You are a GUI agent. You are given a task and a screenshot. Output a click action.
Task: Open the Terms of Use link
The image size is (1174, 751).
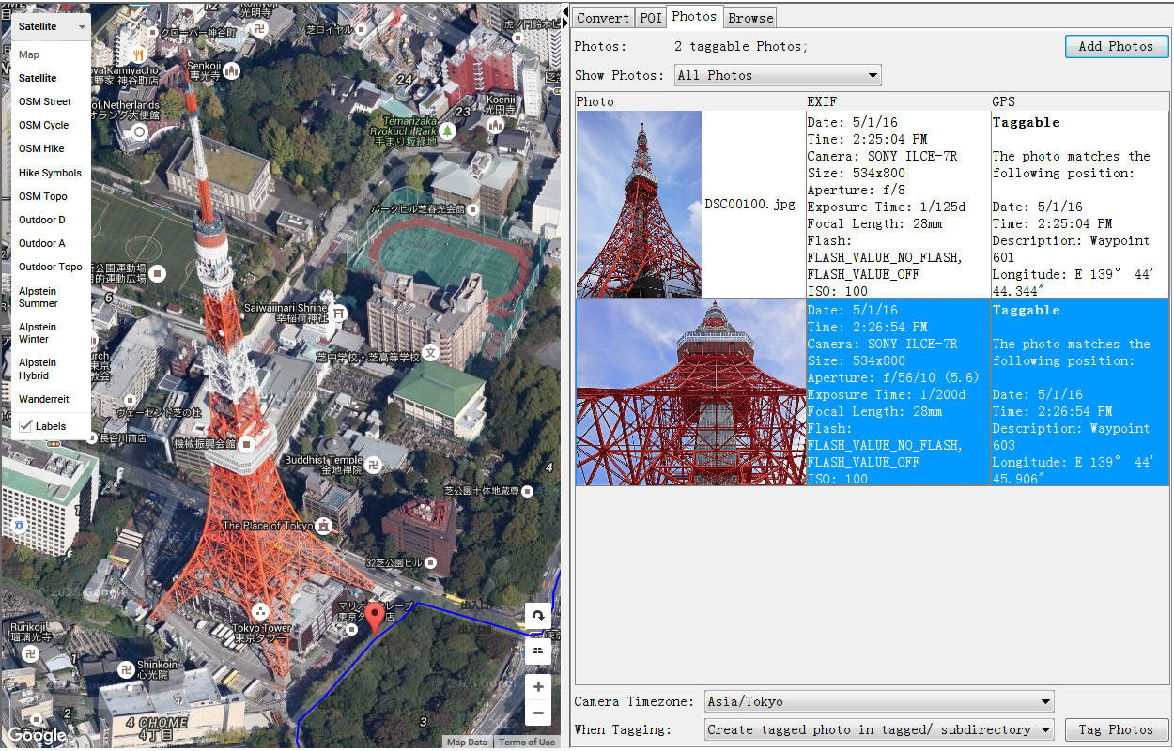[x=527, y=743]
